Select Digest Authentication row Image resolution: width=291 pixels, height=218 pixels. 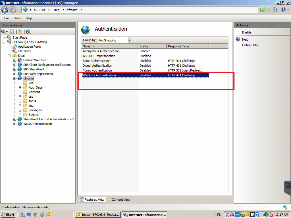[x=146, y=66]
